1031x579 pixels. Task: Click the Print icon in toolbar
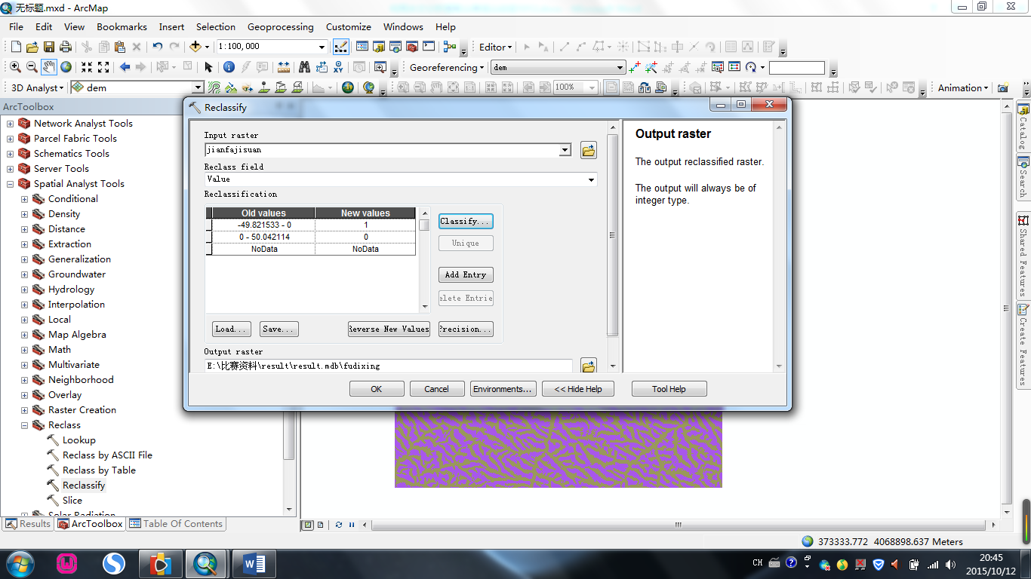tap(66, 47)
